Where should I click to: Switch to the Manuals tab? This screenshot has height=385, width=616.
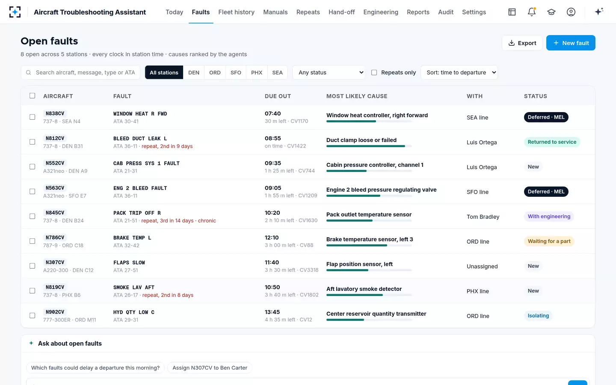click(275, 12)
